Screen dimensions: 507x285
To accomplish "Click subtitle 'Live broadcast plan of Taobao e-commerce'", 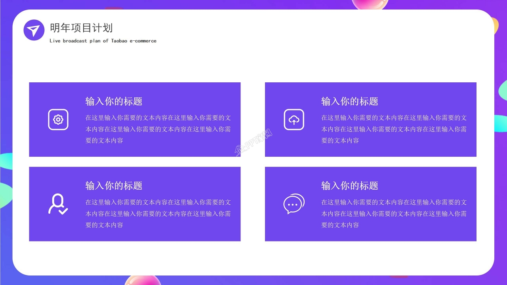I will click(103, 41).
